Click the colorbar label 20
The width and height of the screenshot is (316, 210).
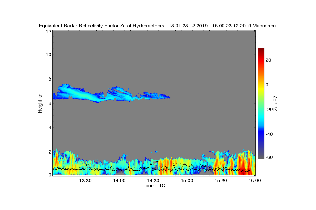268,60
